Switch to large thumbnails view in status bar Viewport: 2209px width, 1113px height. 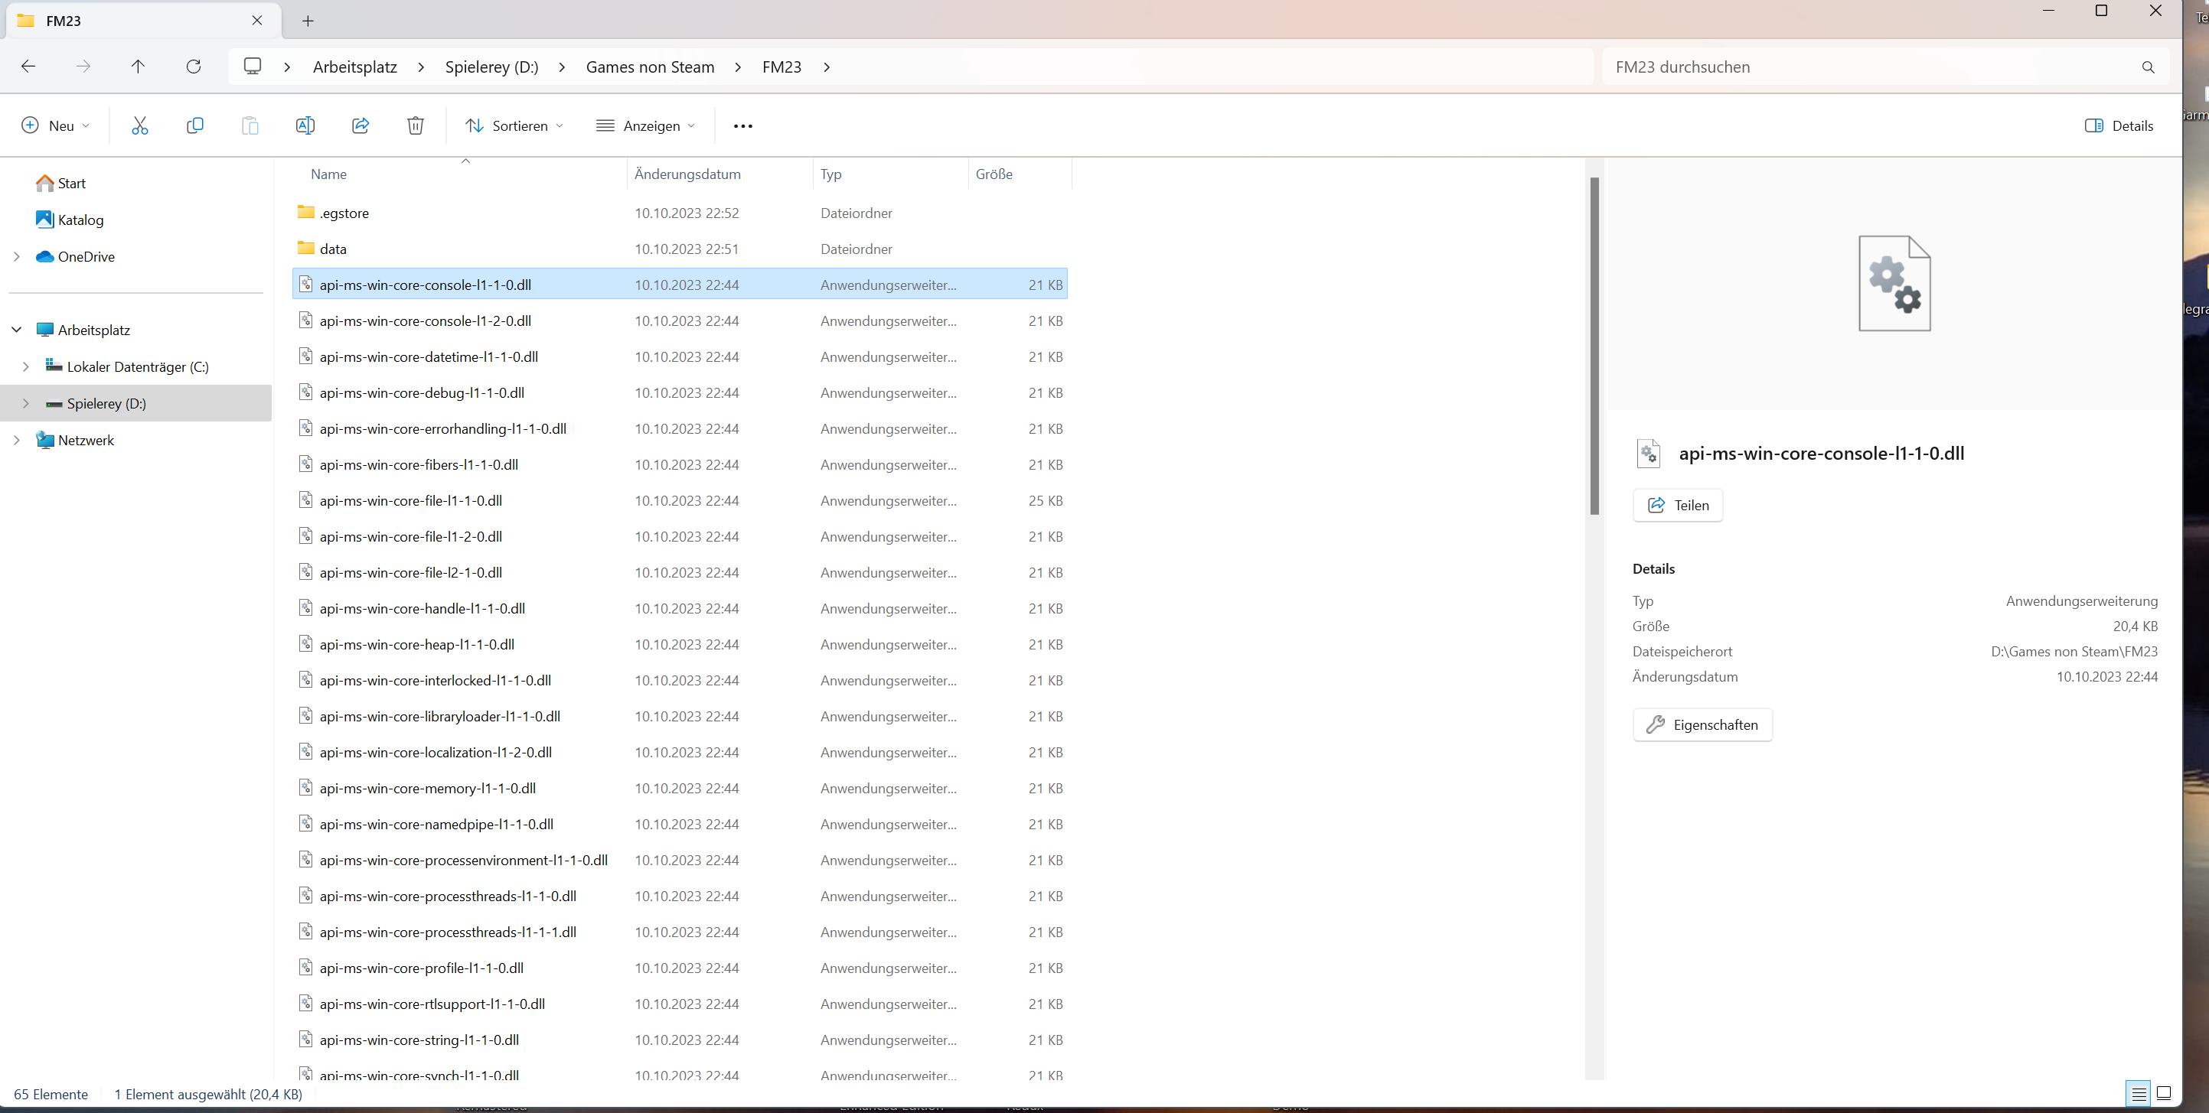coord(2164,1093)
